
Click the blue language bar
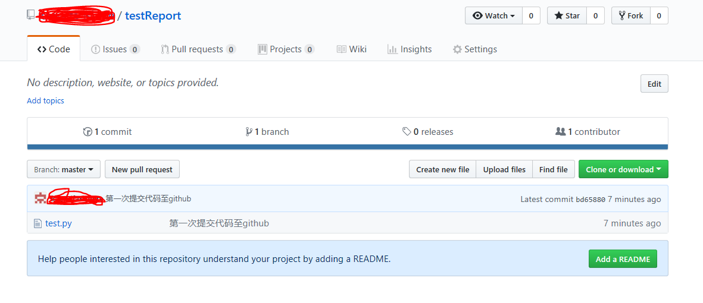tap(348, 147)
